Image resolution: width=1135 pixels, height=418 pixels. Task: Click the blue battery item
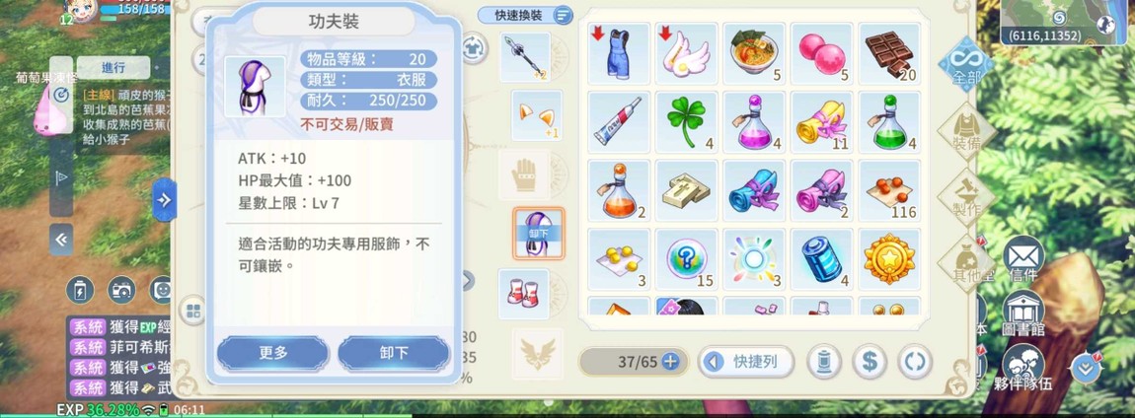[x=821, y=259]
